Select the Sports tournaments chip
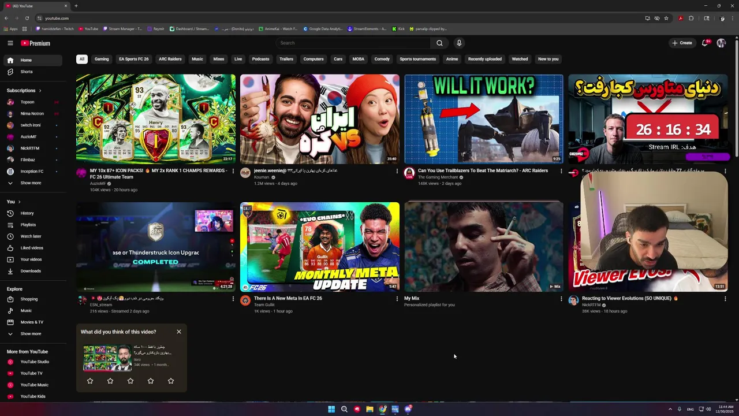Image resolution: width=739 pixels, height=416 pixels. coord(418,59)
